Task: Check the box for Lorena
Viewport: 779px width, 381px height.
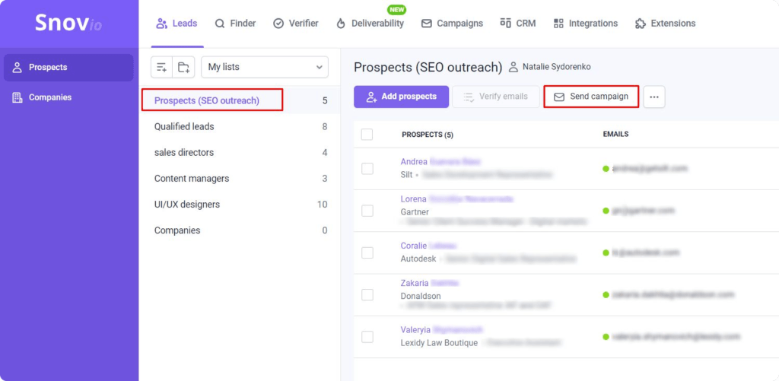Action: point(367,211)
